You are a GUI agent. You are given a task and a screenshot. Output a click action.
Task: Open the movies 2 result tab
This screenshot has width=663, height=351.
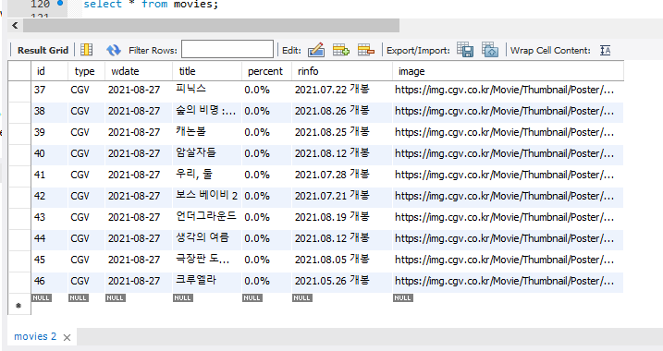[x=34, y=336]
